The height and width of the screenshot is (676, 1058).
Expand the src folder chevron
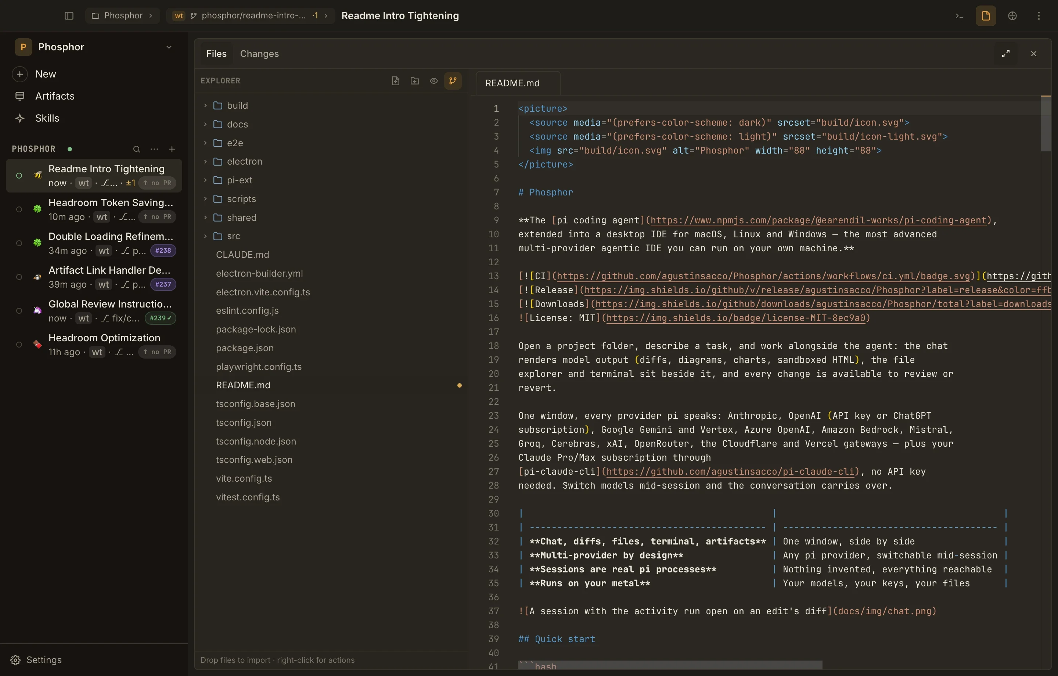[x=205, y=237]
